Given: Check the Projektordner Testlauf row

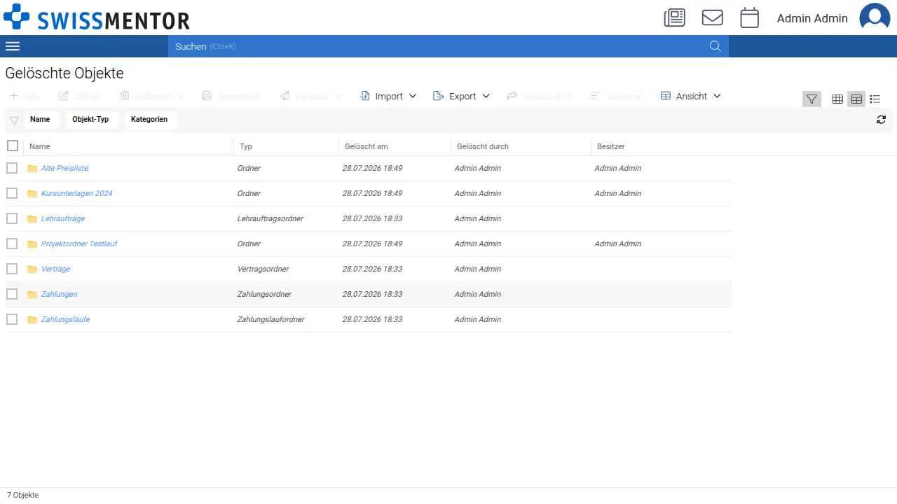Looking at the screenshot, I should pos(12,244).
